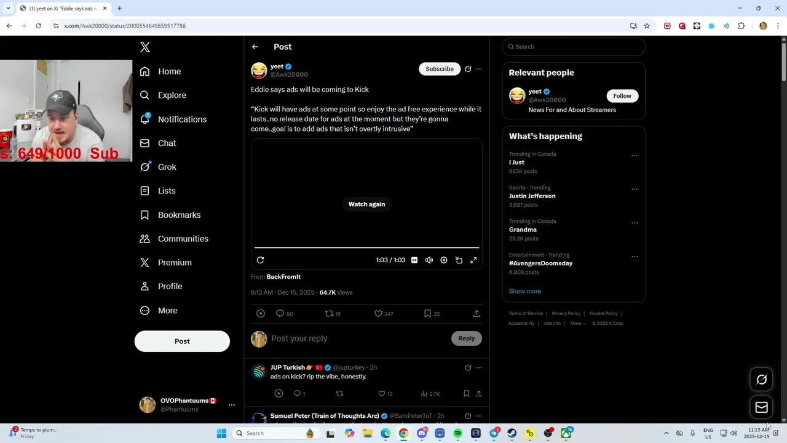Viewport: 787px width, 443px height.
Task: Open Lists from sidebar
Action: click(157, 191)
